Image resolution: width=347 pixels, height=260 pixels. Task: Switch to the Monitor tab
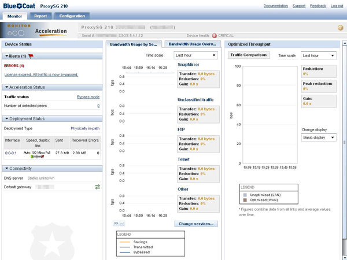14,16
